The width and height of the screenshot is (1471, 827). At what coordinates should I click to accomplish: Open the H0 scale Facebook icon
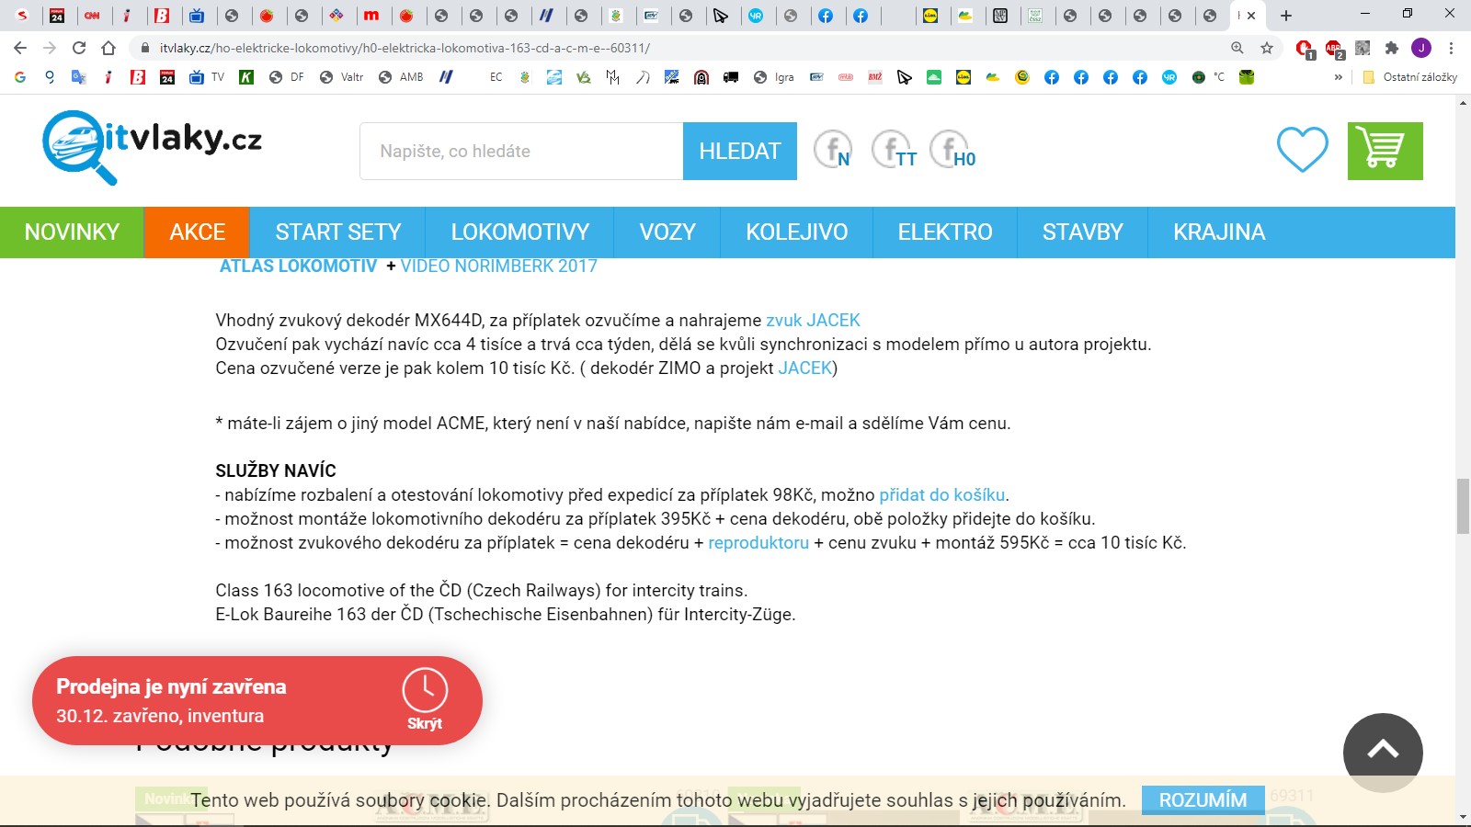click(952, 149)
